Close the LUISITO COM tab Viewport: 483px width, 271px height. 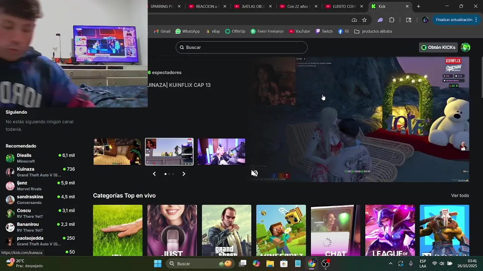(361, 6)
